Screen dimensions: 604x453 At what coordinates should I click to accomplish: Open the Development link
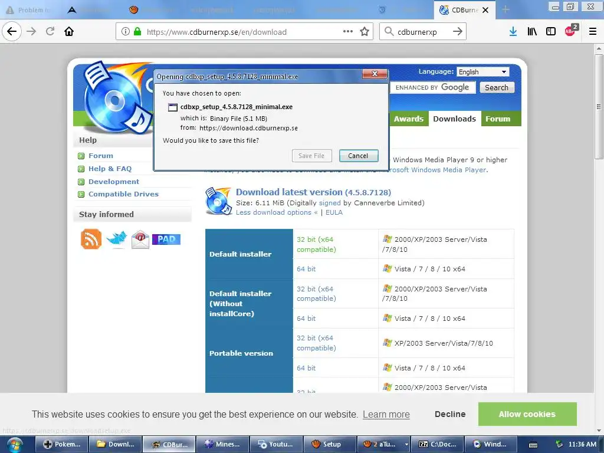114,182
